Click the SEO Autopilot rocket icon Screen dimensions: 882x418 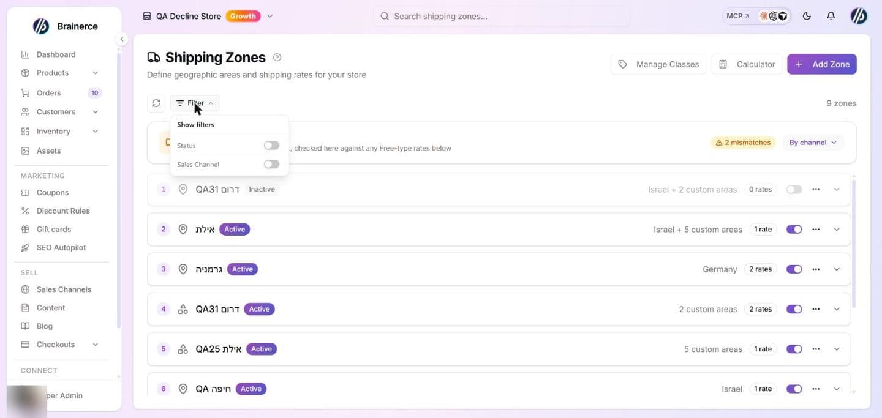coord(25,248)
